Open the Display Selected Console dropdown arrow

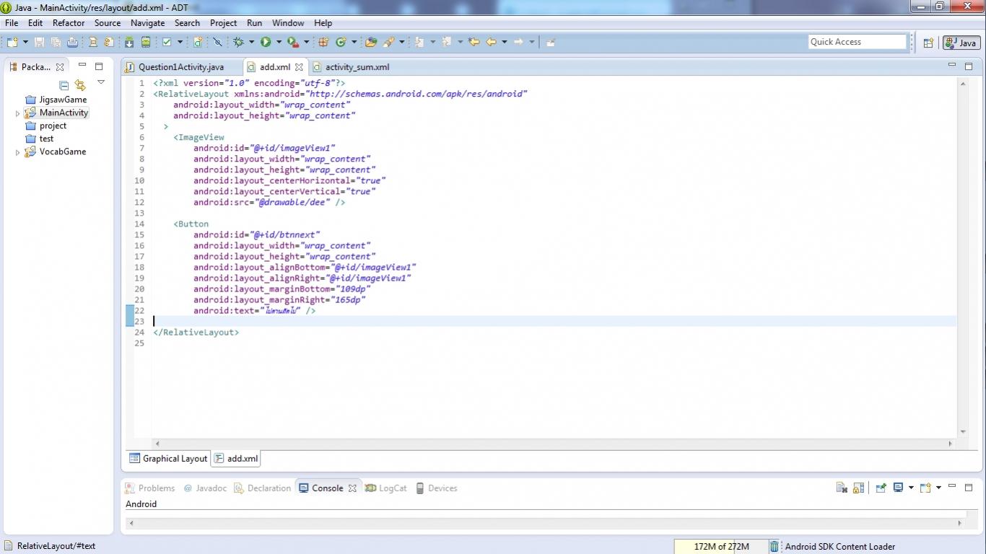911,488
